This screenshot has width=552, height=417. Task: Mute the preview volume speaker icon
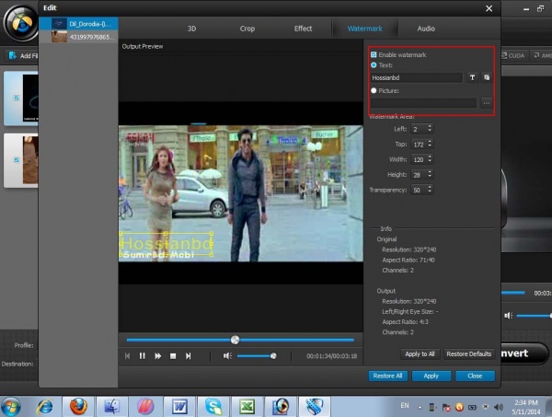click(x=227, y=355)
